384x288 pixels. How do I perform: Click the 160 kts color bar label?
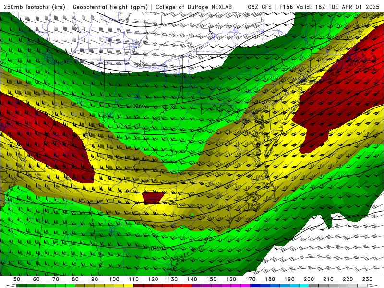pos(231,279)
